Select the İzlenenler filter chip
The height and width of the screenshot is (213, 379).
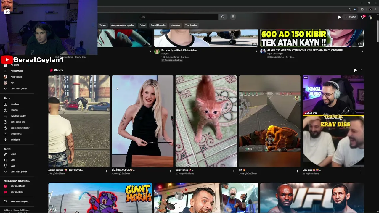tap(175, 25)
